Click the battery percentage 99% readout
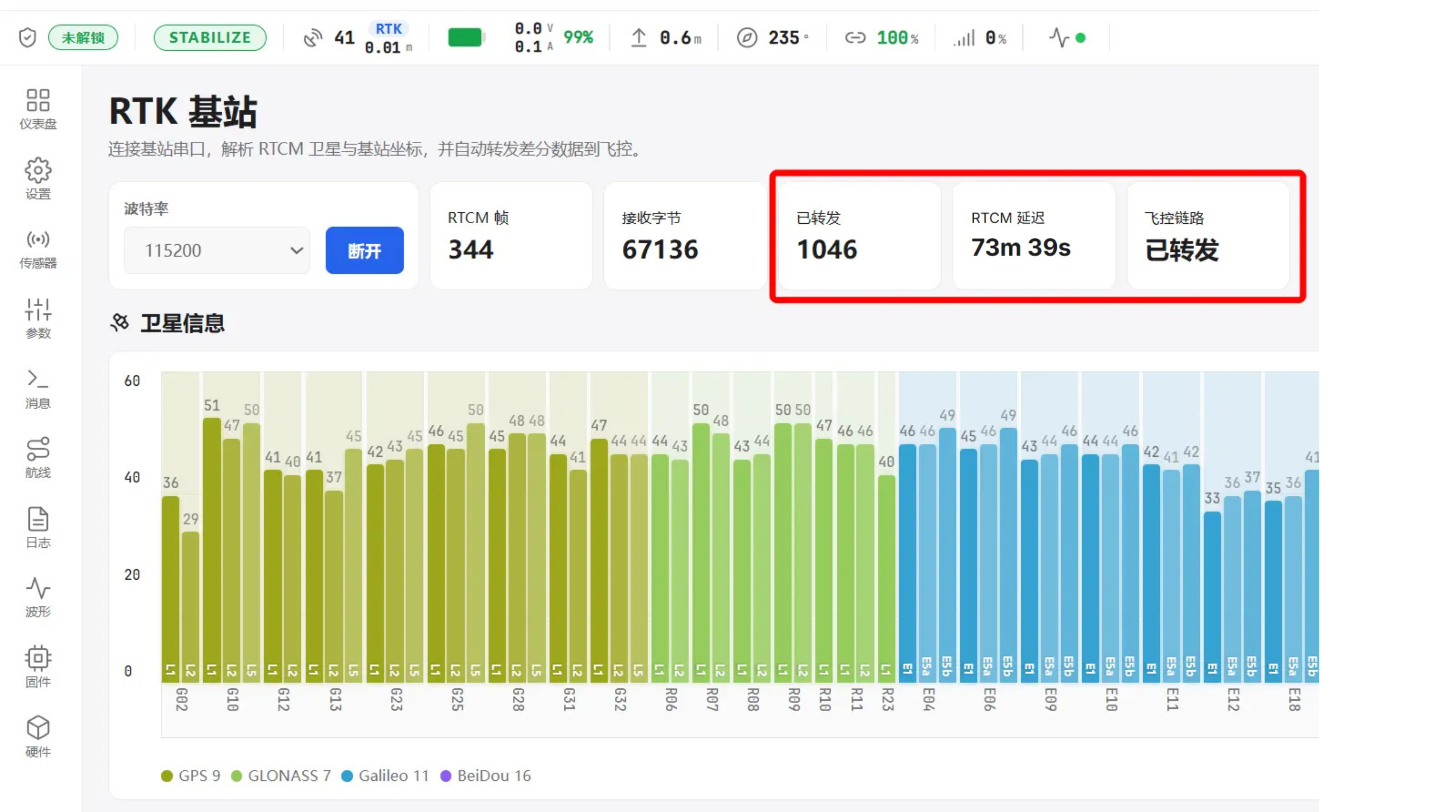The height and width of the screenshot is (812, 1443). tap(578, 38)
